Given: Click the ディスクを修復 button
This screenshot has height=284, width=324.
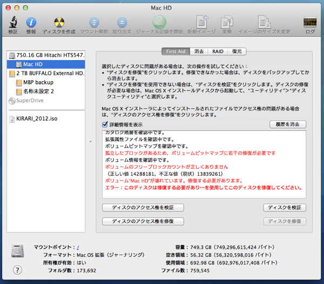Looking at the screenshot, I should (285, 221).
